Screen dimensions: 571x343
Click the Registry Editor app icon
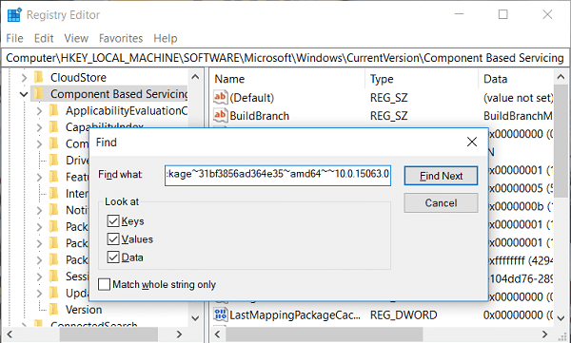(14, 15)
